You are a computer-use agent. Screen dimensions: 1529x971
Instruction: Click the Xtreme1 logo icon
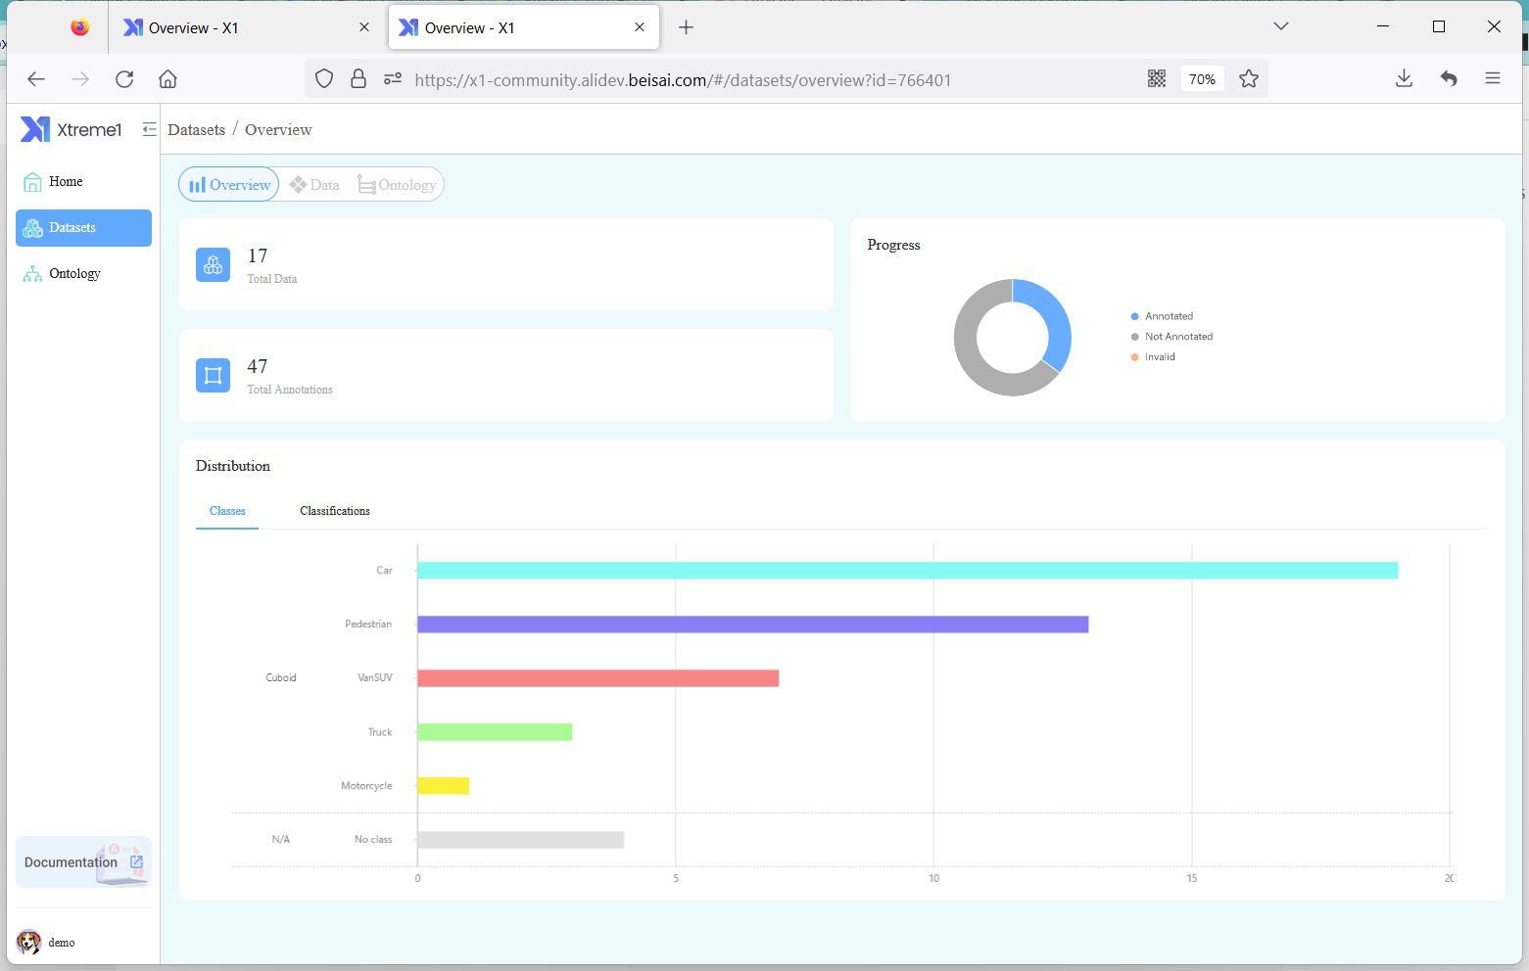coord(35,129)
